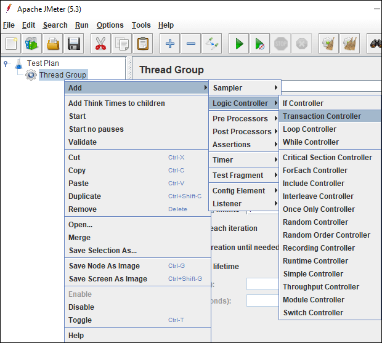This screenshot has width=382, height=343.
Task: Choose Once Only Controller
Action: pos(330,209)
